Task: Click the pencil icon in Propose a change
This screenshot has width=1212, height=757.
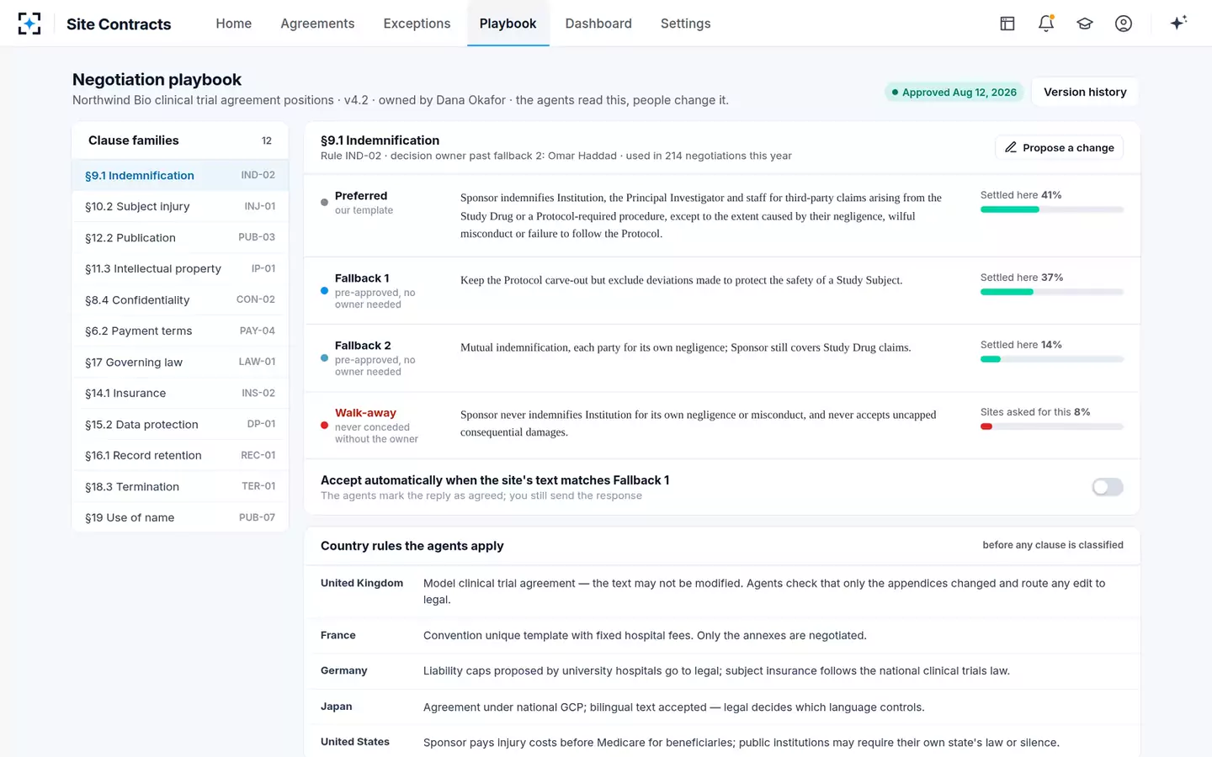Action: [x=1011, y=147]
